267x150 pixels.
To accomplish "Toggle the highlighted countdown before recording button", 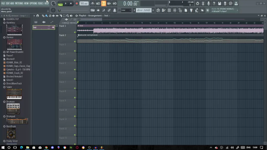I will click(x=104, y=3).
